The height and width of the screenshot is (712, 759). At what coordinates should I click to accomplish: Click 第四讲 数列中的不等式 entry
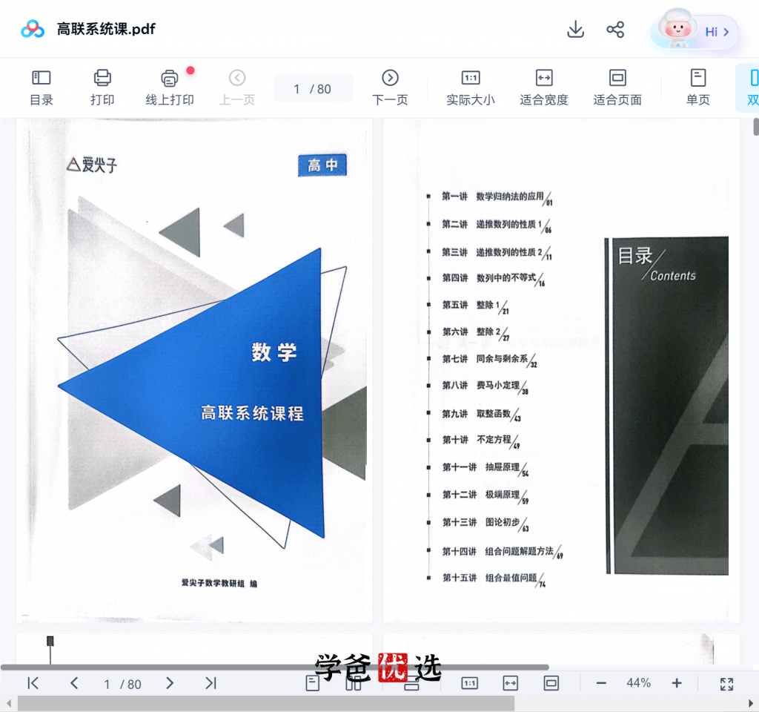pyautogui.click(x=493, y=279)
